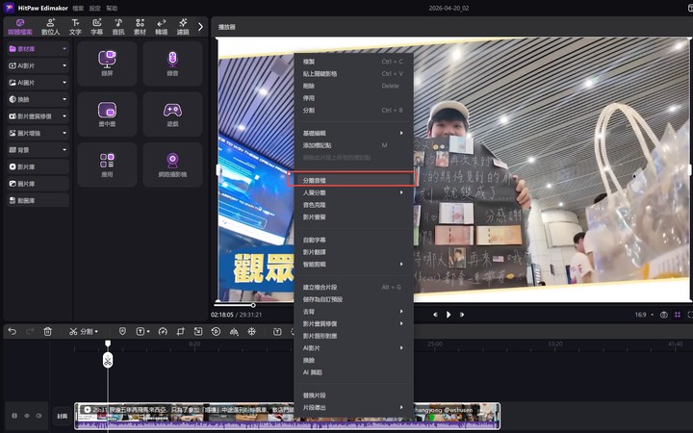Show more tabs with the right chevron

200,27
